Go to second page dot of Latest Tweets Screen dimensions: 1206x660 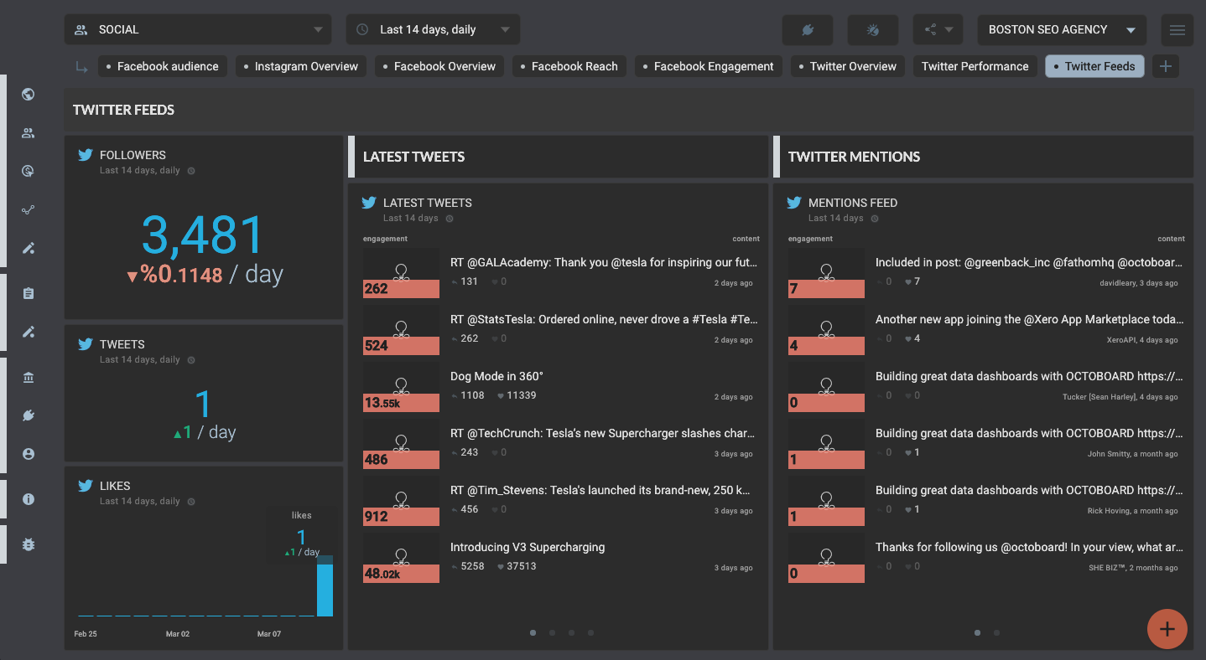[x=553, y=633]
